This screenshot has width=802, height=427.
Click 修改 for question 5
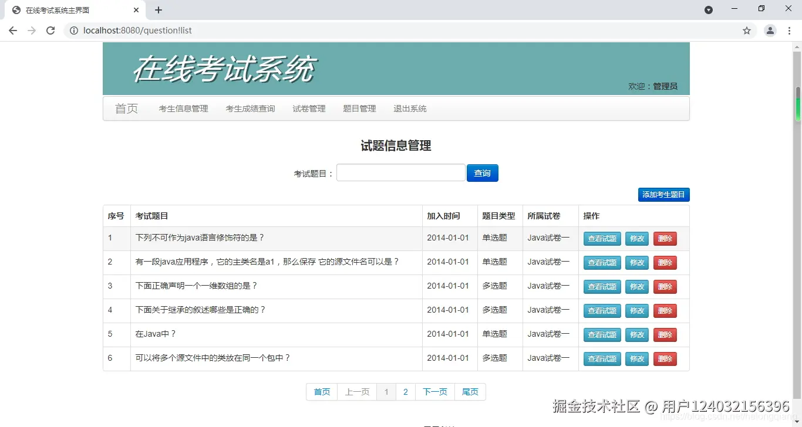point(637,335)
